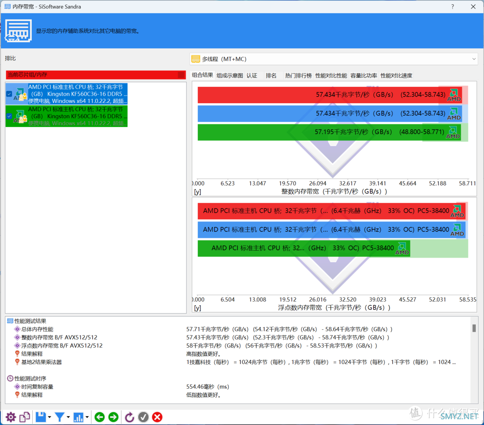Click the blue save floppy icon

[41, 417]
